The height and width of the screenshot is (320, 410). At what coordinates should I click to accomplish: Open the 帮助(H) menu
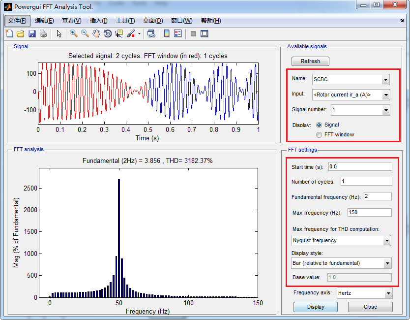(x=211, y=21)
